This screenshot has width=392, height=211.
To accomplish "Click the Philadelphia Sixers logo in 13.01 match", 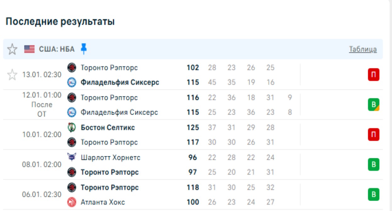I will click(72, 82).
